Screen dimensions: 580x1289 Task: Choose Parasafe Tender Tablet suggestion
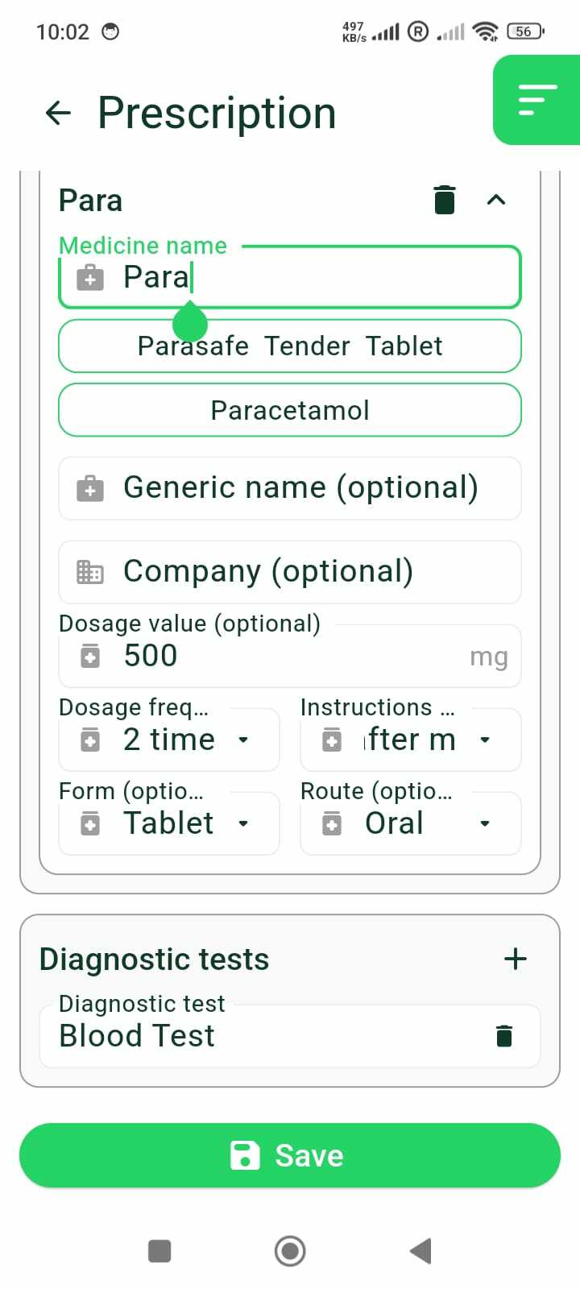290,346
